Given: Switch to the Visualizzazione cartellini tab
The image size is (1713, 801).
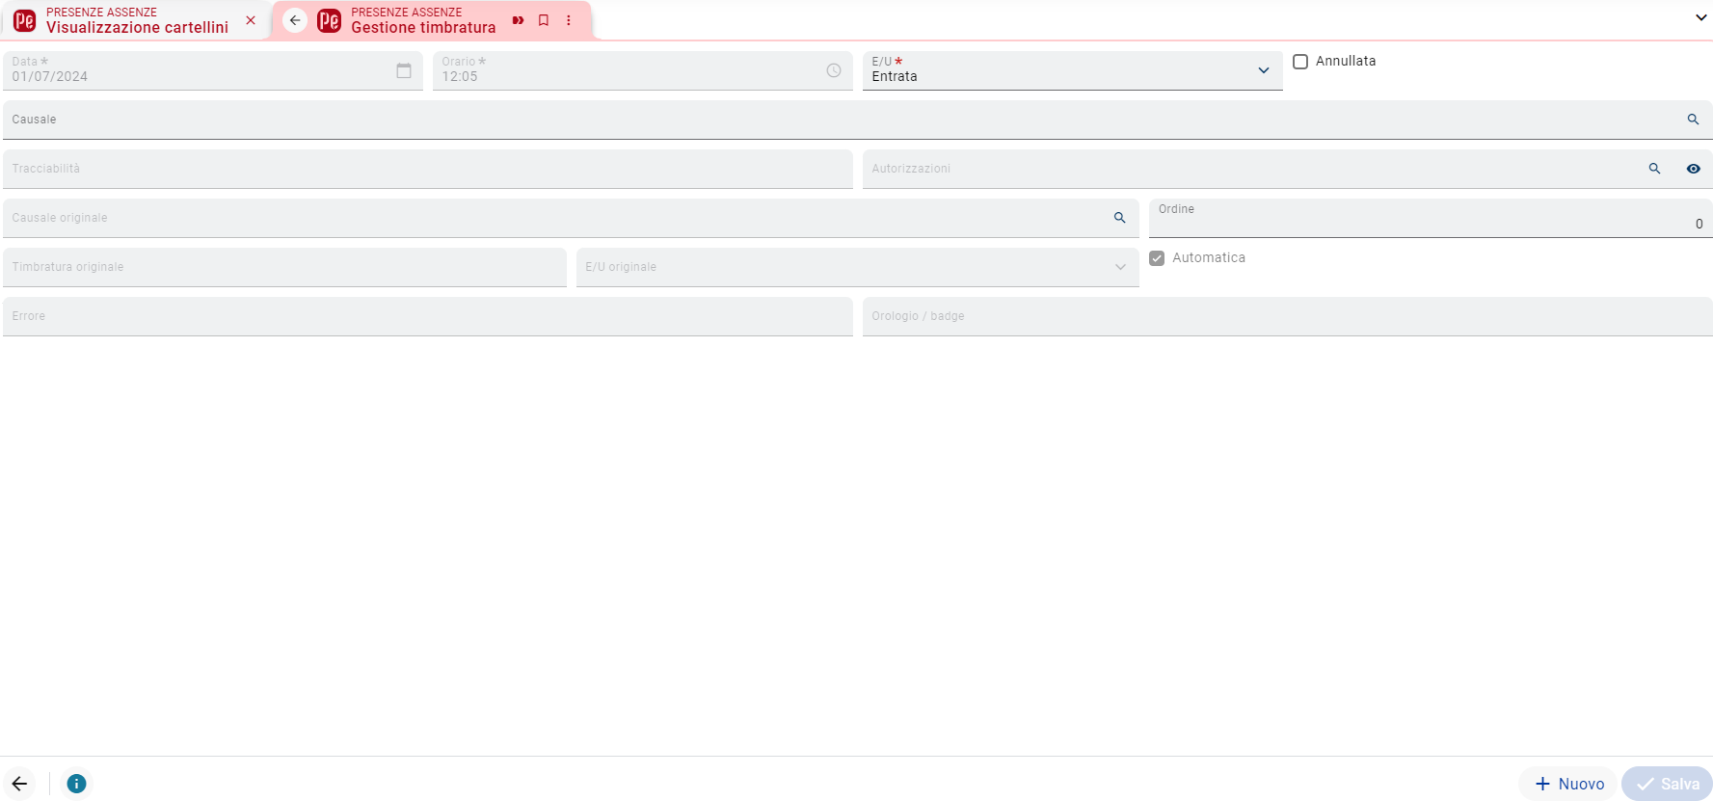Looking at the screenshot, I should (x=137, y=20).
